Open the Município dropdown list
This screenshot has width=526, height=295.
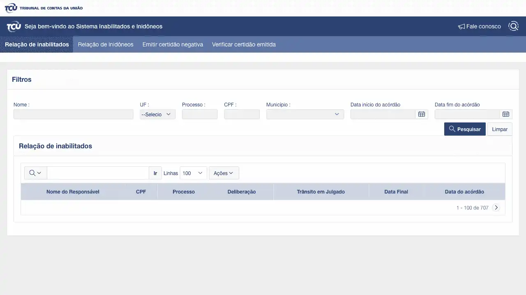[x=305, y=114]
